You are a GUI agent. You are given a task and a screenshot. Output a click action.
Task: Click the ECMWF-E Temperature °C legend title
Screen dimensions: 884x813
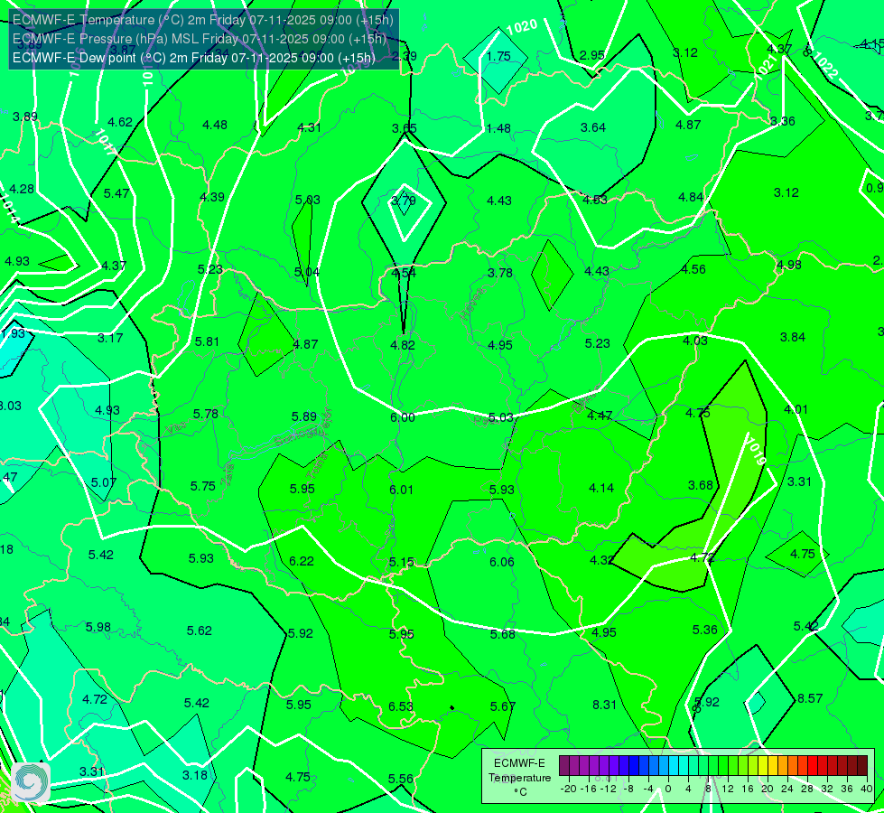(x=519, y=778)
